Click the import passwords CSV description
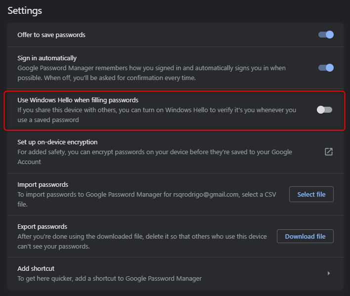Image resolution: width=350 pixels, height=296 pixels. [x=147, y=199]
